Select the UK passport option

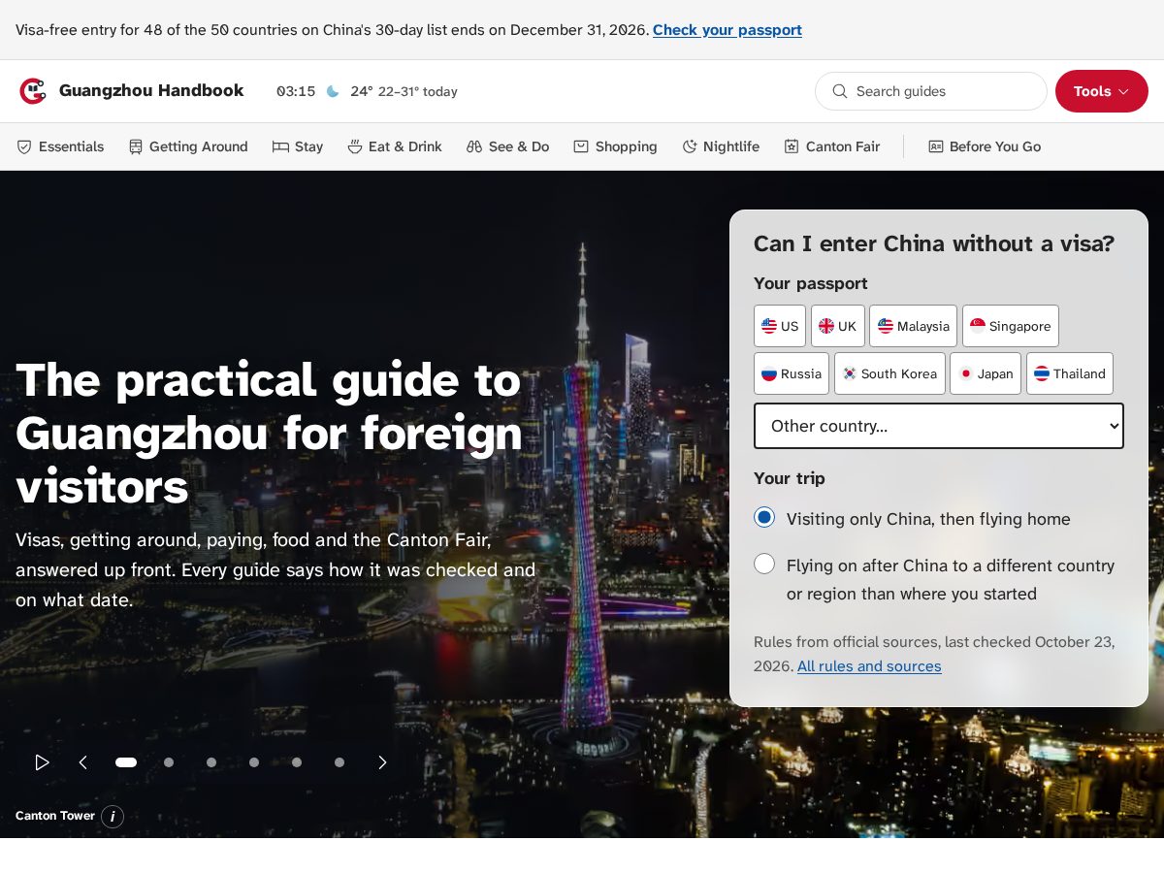pos(837,326)
